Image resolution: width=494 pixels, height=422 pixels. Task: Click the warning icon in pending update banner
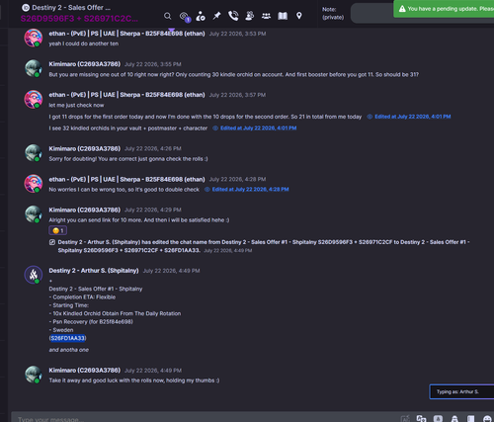tap(402, 9)
